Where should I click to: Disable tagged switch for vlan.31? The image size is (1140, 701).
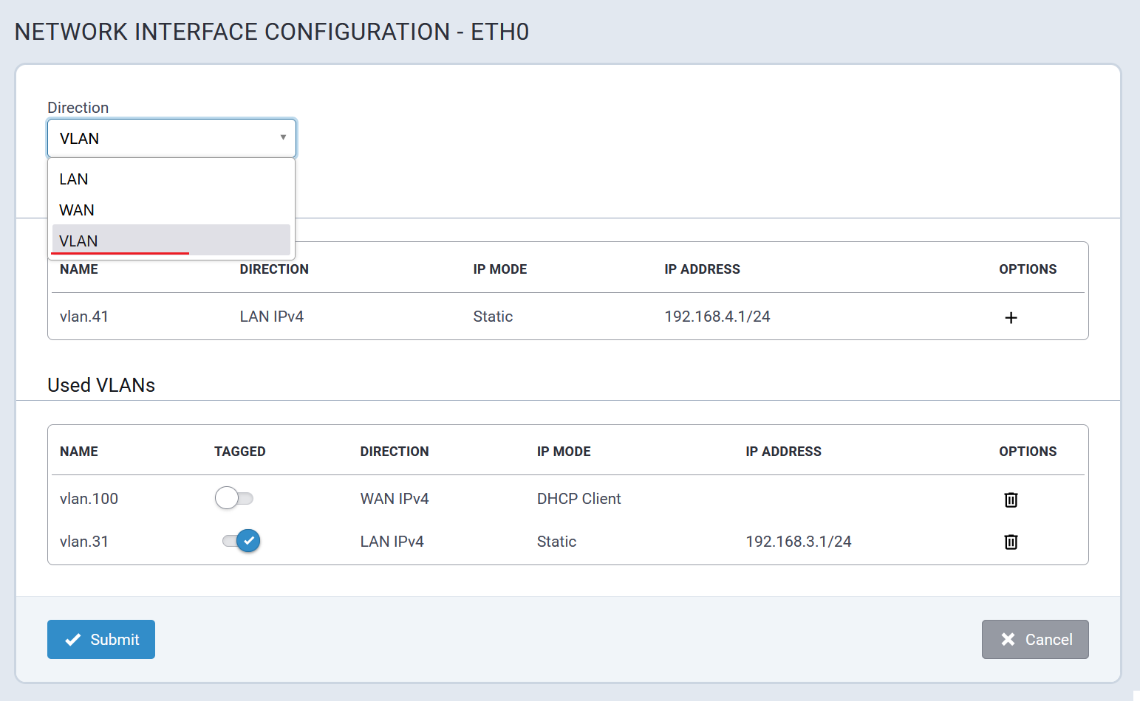pyautogui.click(x=242, y=541)
